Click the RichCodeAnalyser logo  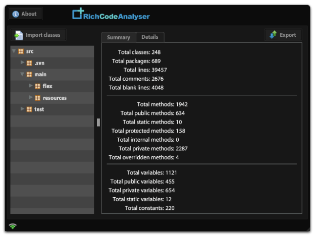point(111,14)
